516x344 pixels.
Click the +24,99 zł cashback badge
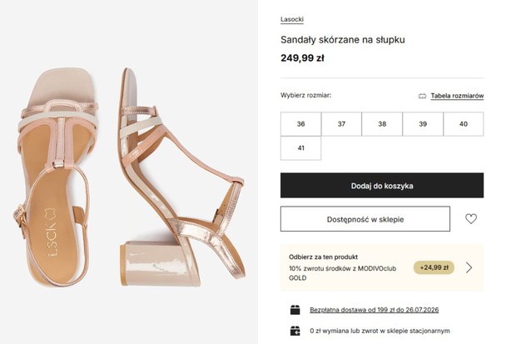(434, 267)
